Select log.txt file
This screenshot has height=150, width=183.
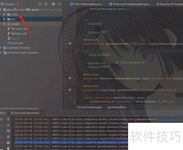tap(16, 38)
